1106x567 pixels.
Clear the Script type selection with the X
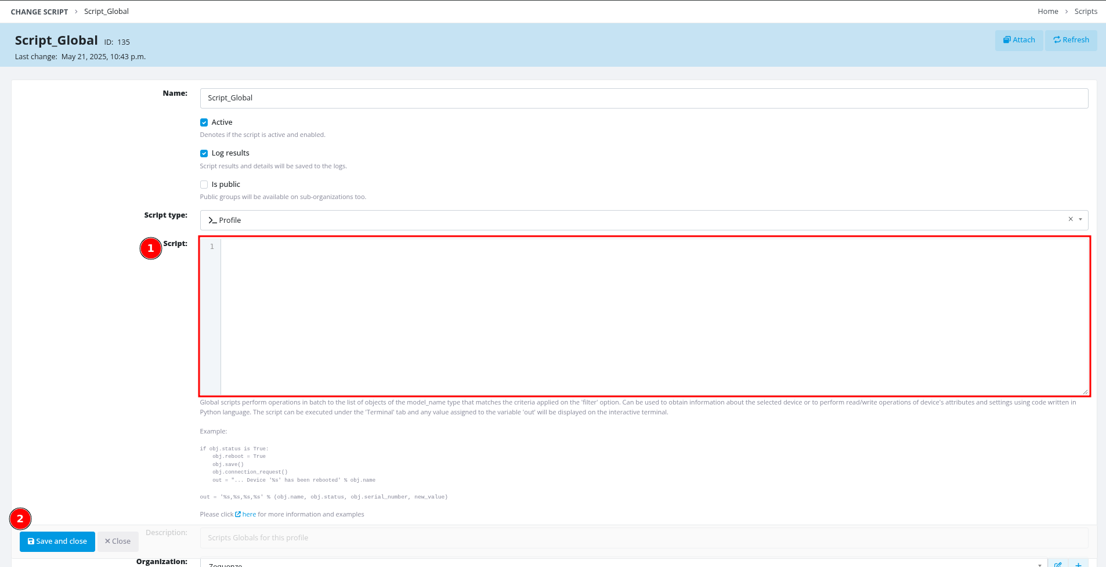1070,219
